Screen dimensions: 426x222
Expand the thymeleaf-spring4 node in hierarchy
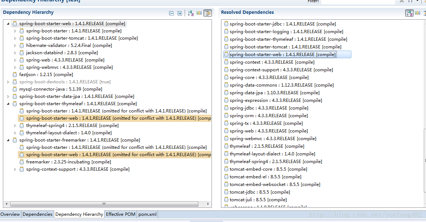pos(15,126)
